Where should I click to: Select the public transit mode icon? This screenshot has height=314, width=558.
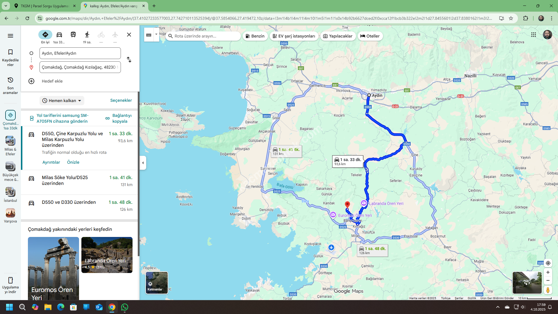pos(73,35)
